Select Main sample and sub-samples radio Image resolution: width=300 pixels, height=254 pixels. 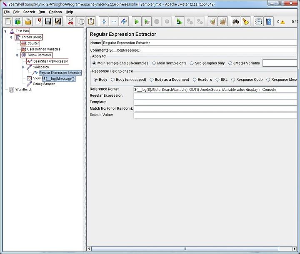click(x=94, y=63)
